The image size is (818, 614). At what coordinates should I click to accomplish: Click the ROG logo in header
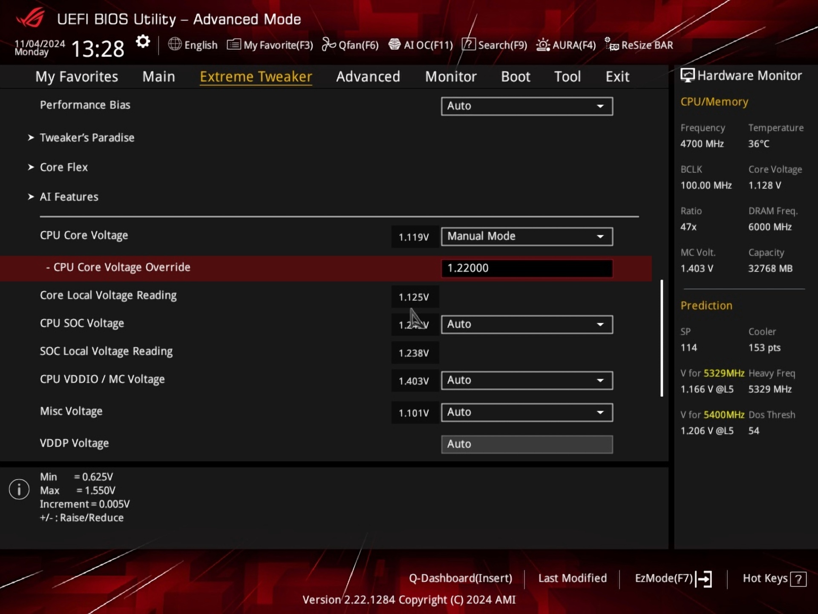pos(30,18)
